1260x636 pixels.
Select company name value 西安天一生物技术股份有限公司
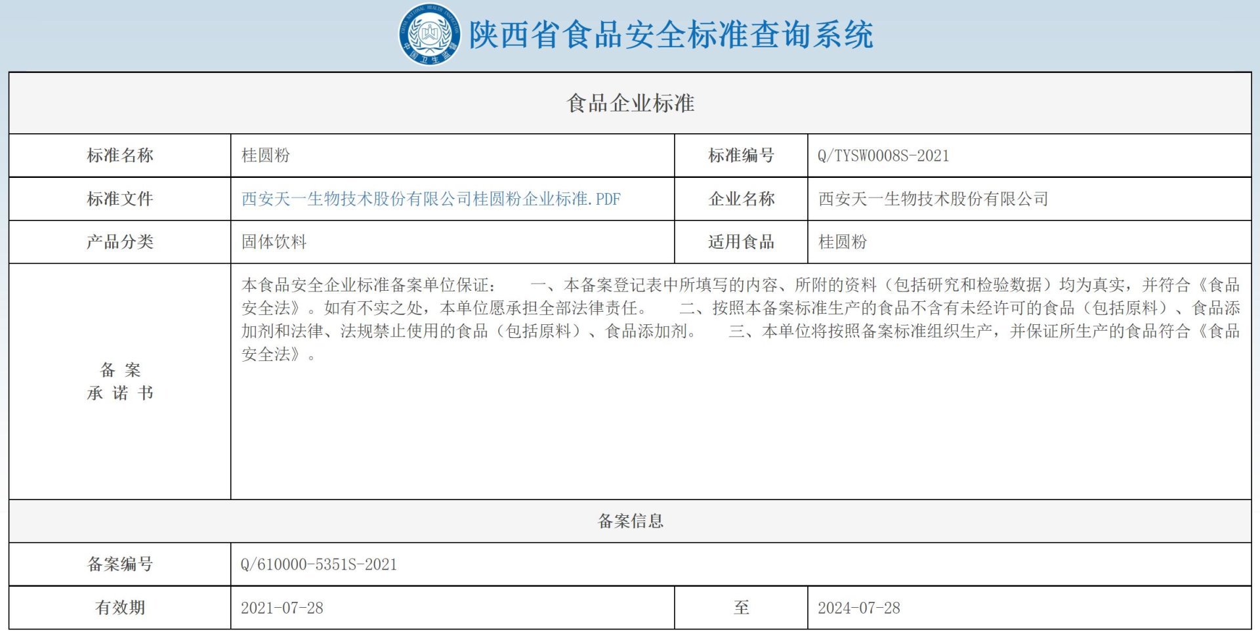[x=933, y=199]
